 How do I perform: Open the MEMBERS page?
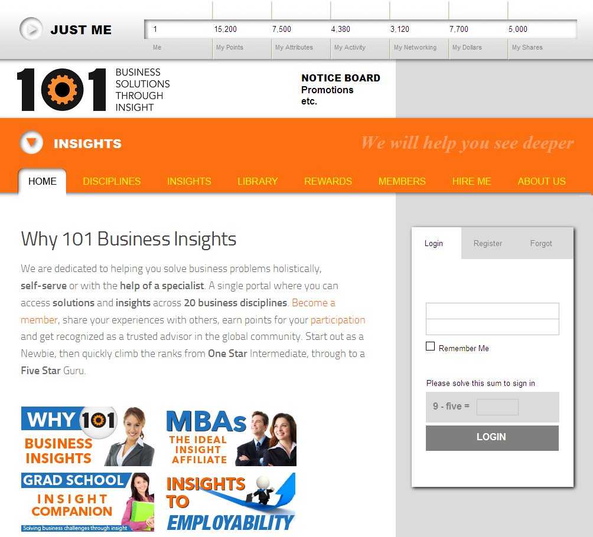(x=402, y=181)
